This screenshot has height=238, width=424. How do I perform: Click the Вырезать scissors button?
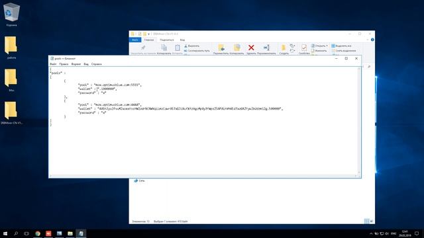(191, 46)
